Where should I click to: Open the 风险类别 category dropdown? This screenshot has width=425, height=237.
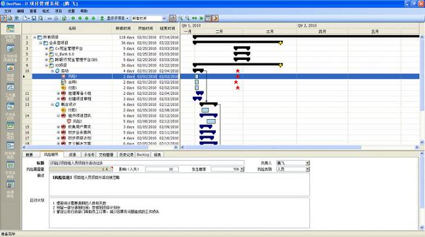coord(307,169)
